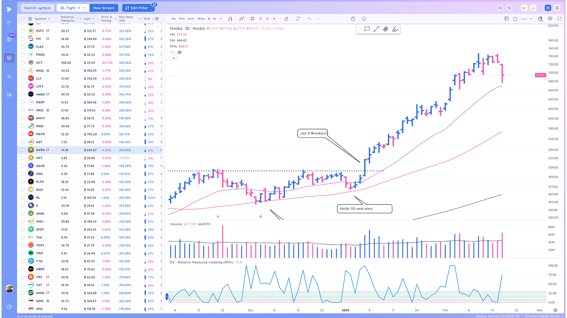The width and height of the screenshot is (567, 318).
Task: Select the trend line drawing tool
Action: [376, 29]
